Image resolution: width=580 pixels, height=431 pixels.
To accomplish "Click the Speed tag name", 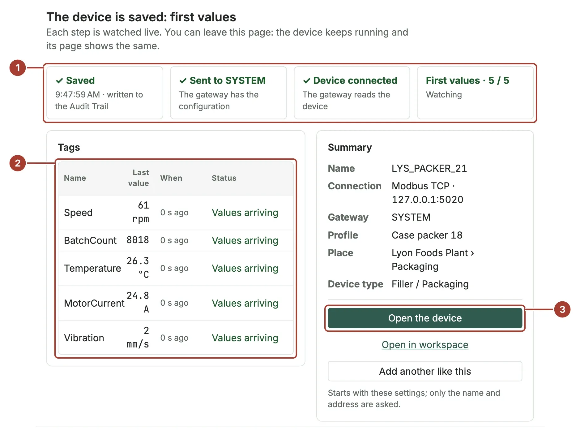I will [x=78, y=213].
